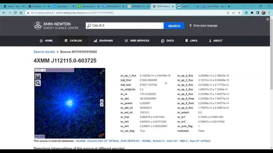
Task: Toggle the browser side panel icon
Action: [258, 13]
